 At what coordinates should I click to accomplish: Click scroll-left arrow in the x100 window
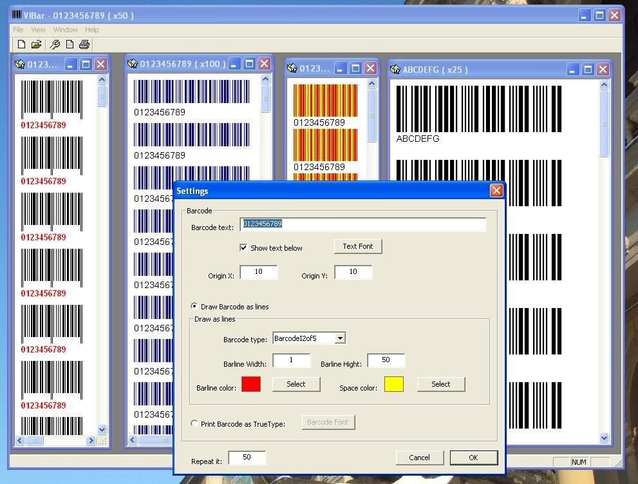[132, 440]
